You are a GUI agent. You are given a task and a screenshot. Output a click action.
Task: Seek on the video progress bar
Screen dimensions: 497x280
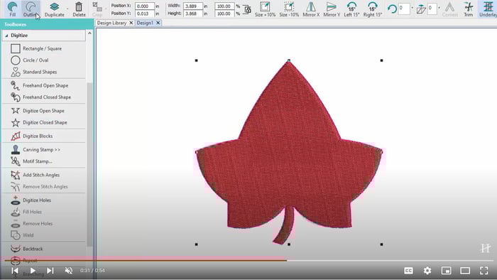pyautogui.click(x=248, y=260)
